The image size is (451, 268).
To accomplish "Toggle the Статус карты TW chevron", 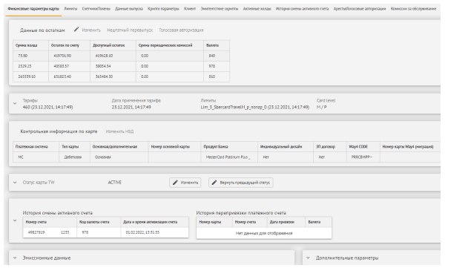I will (15, 183).
